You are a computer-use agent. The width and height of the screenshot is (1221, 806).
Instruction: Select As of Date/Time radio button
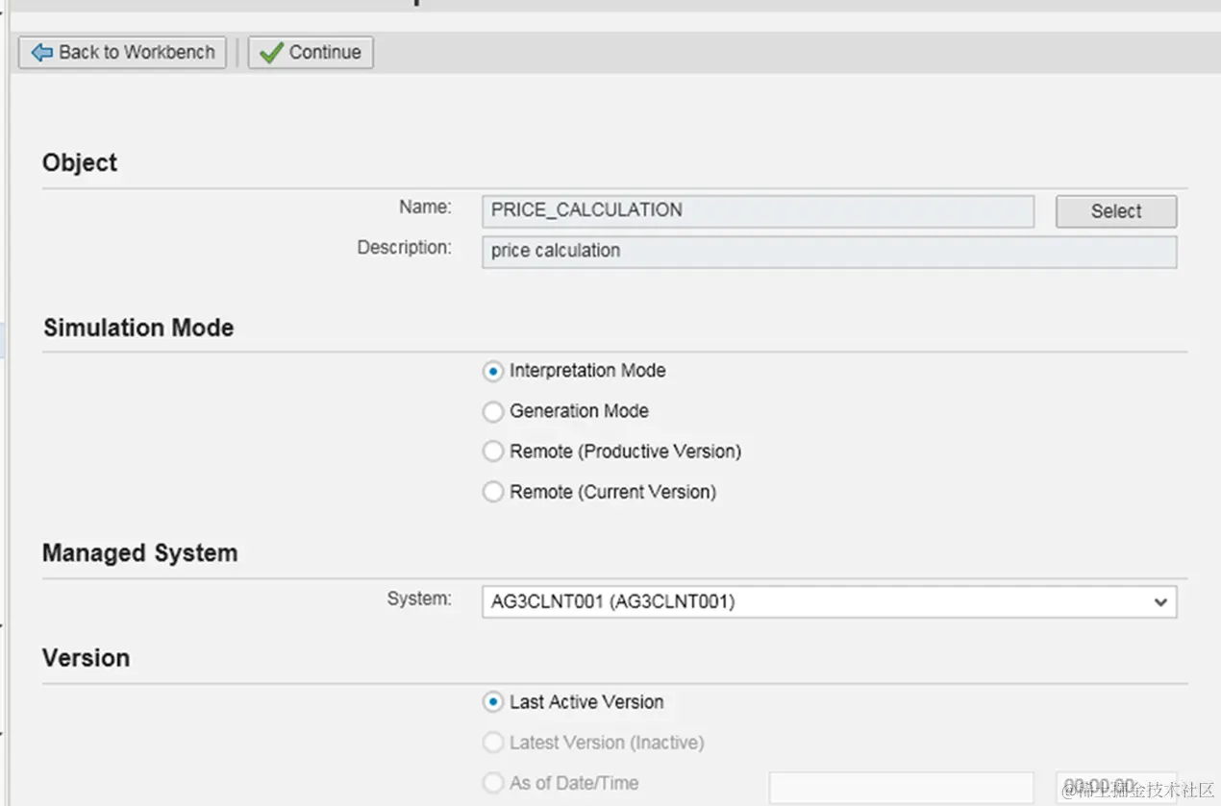tap(493, 783)
